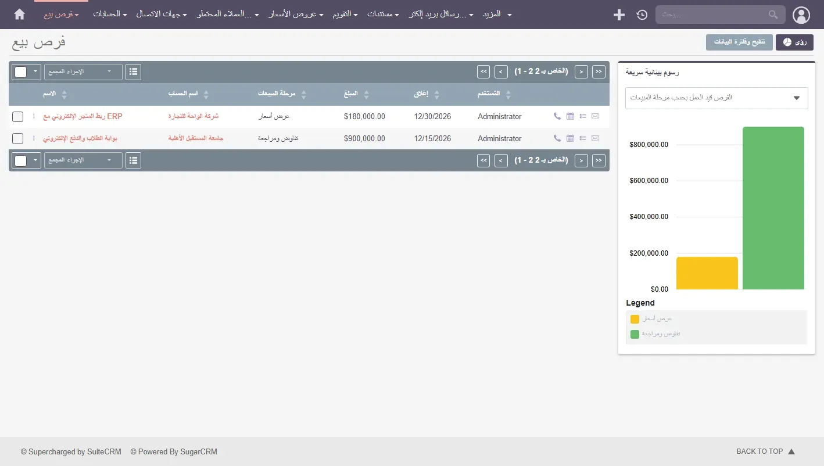824x466 pixels.
Task: Create task for ERP opportunity row
Action: point(583,116)
